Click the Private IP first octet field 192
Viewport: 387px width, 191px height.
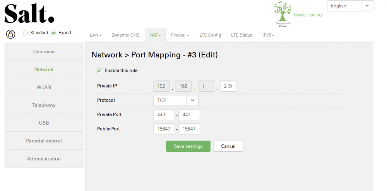click(x=161, y=86)
